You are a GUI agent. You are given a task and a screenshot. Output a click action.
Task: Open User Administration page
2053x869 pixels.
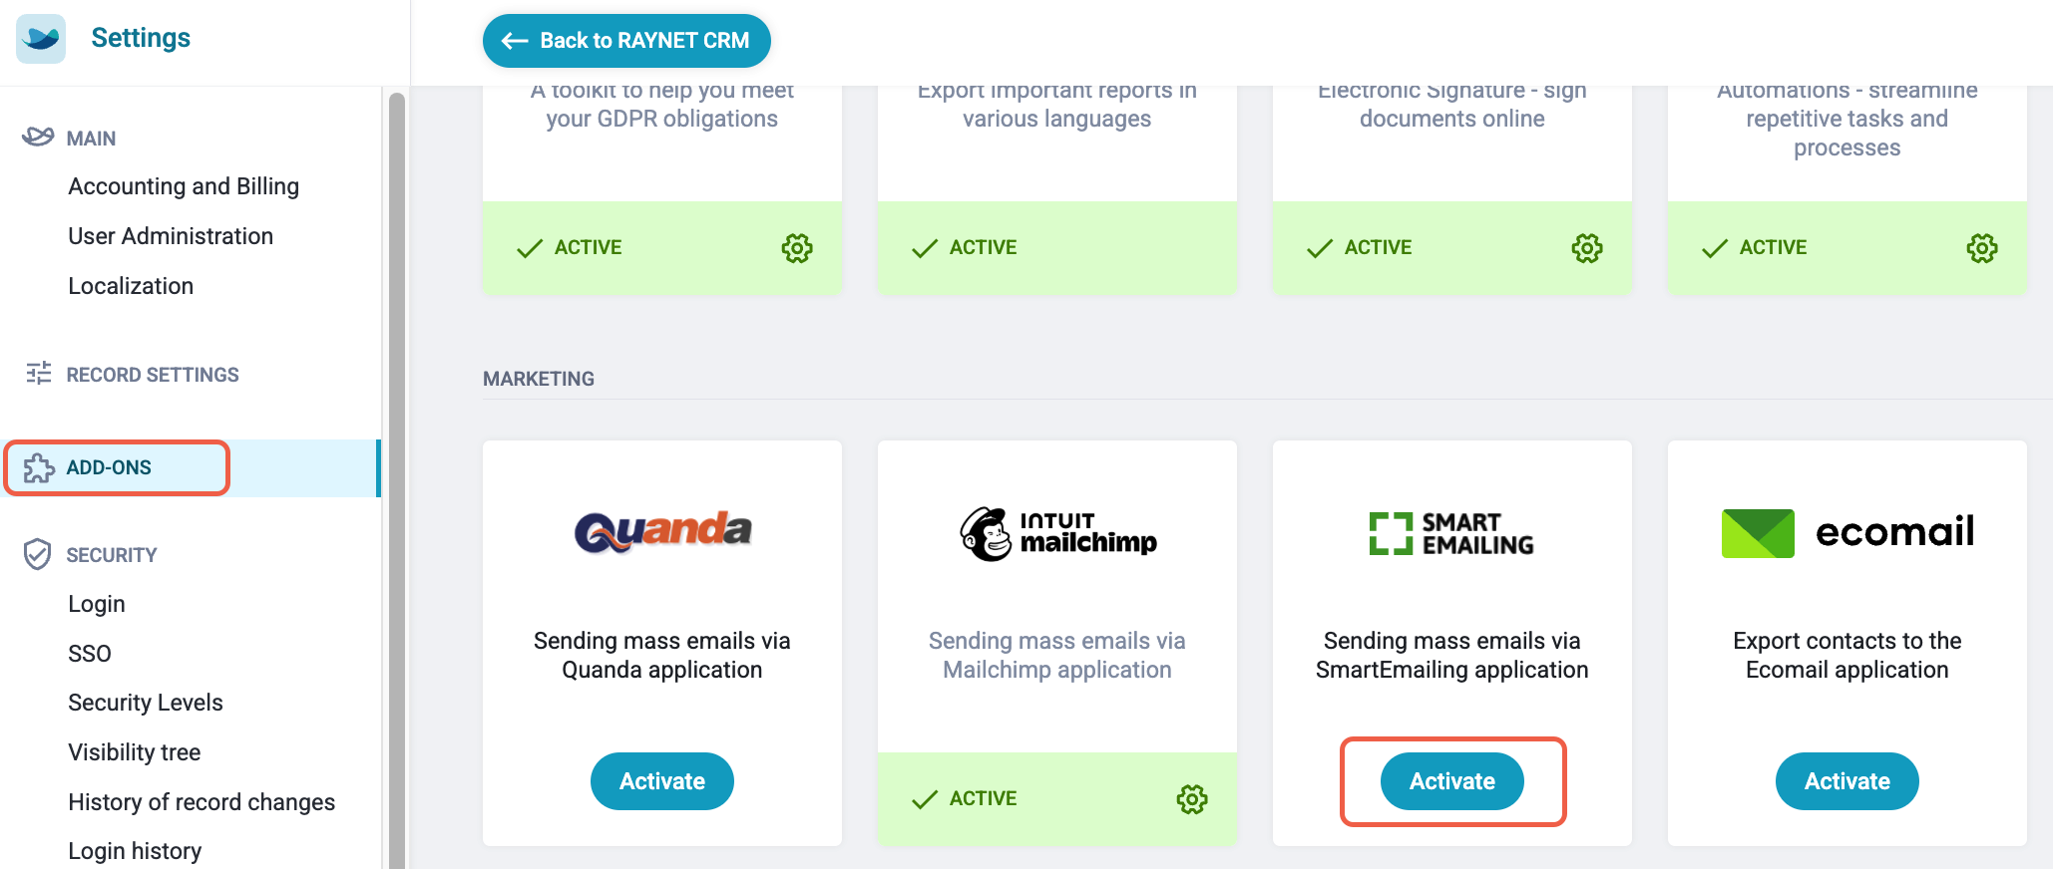click(x=171, y=236)
